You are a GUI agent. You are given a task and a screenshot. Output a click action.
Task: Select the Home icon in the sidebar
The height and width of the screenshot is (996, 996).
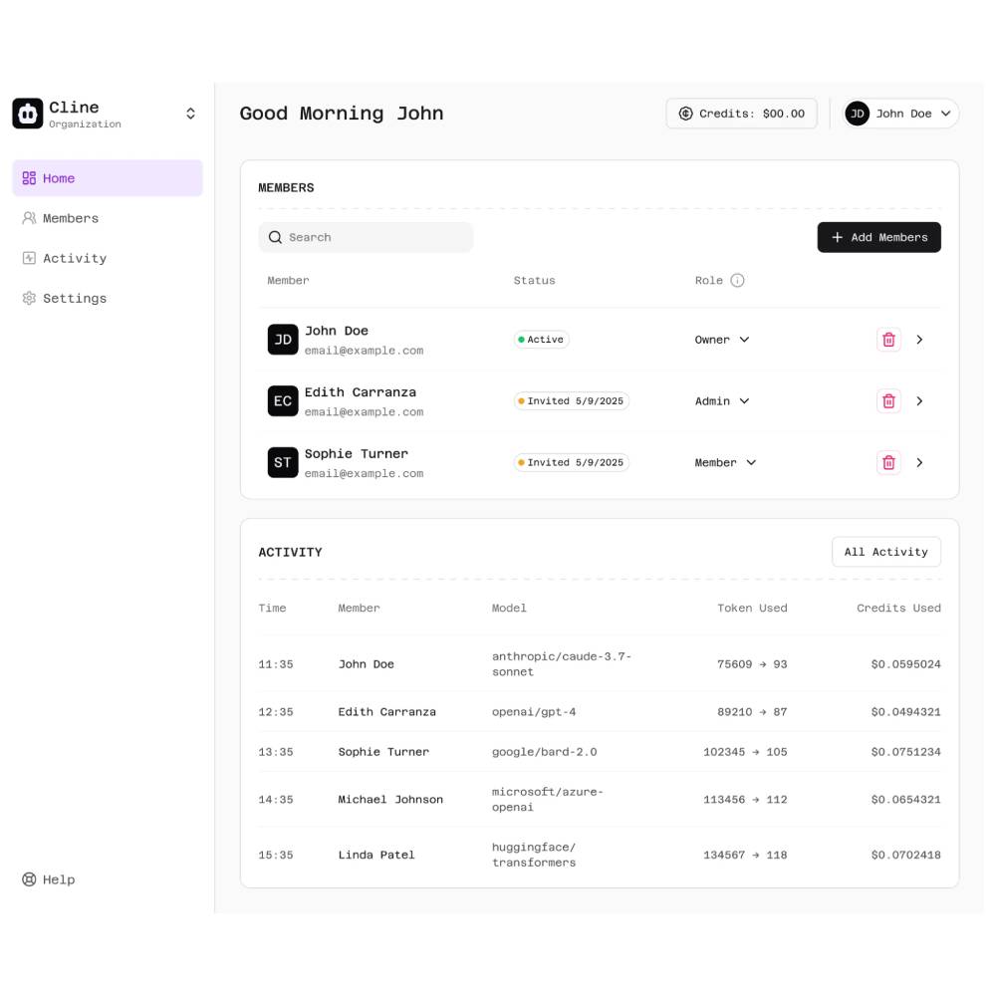(x=29, y=177)
